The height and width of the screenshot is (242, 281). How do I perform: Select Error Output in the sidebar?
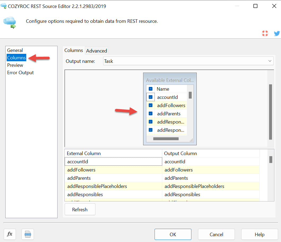pyautogui.click(x=20, y=73)
